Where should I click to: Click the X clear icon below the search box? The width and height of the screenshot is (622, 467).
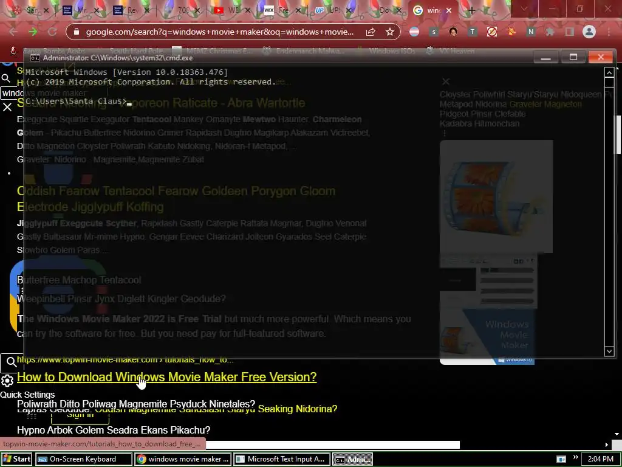pyautogui.click(x=7, y=107)
